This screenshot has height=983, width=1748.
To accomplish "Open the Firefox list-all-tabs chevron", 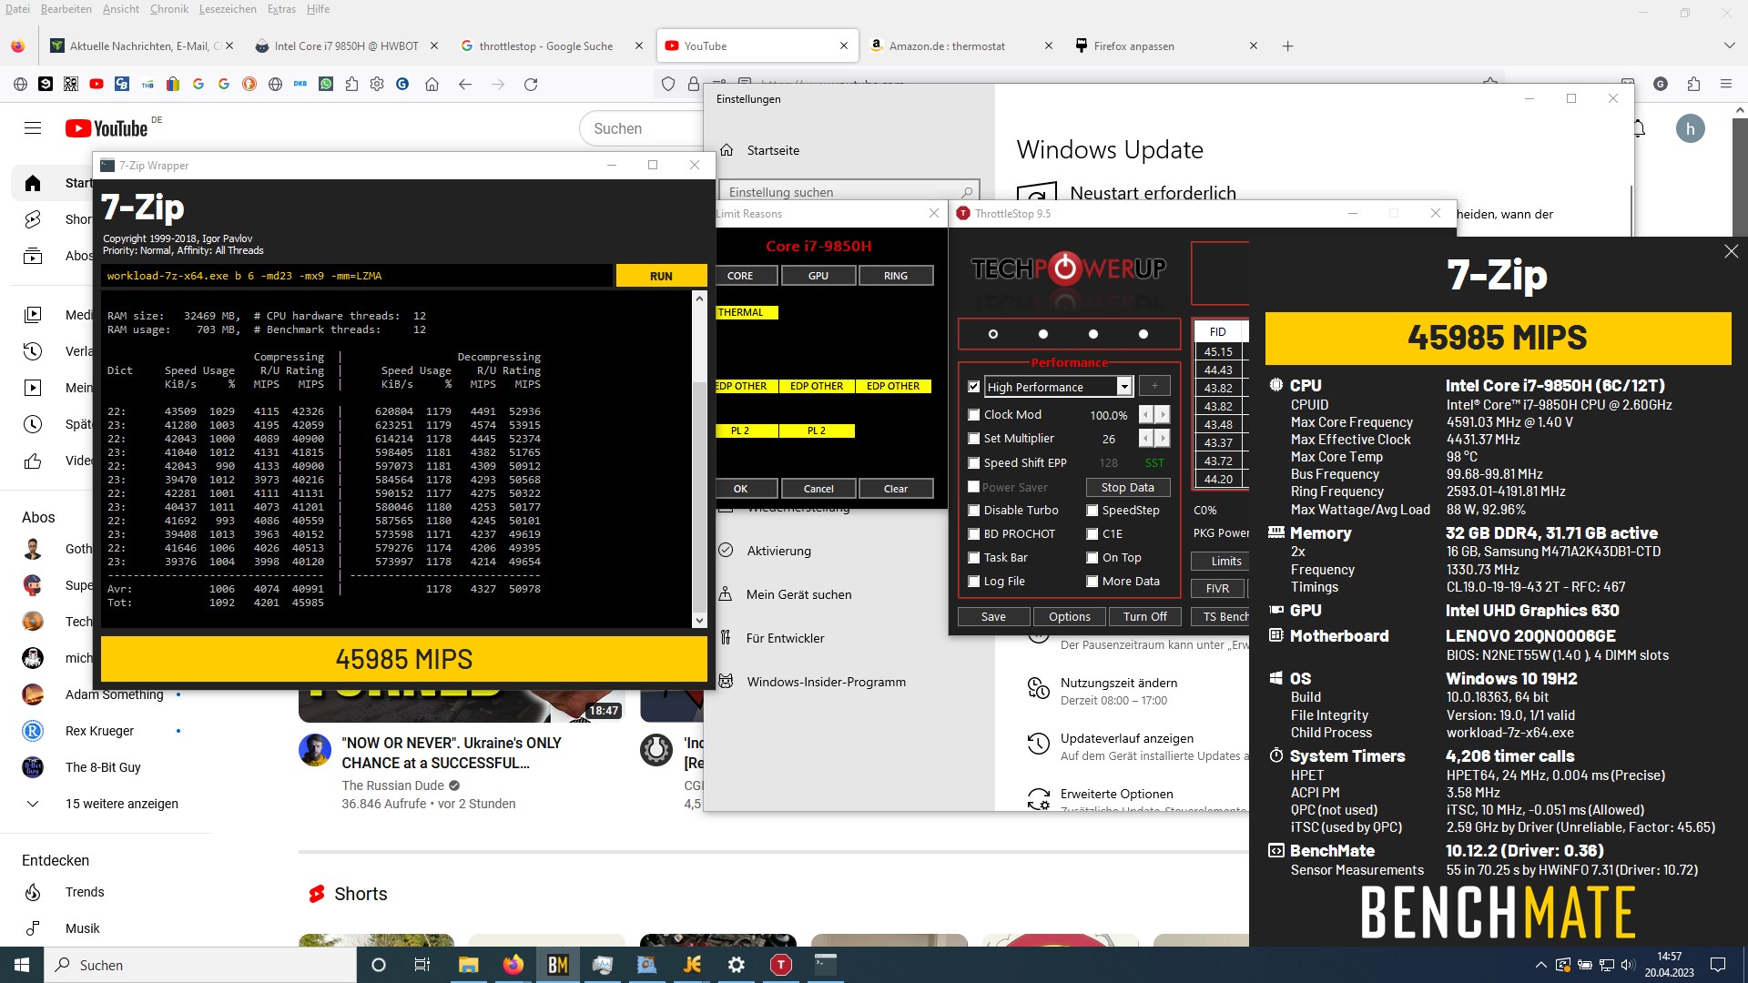I will coord(1729,46).
